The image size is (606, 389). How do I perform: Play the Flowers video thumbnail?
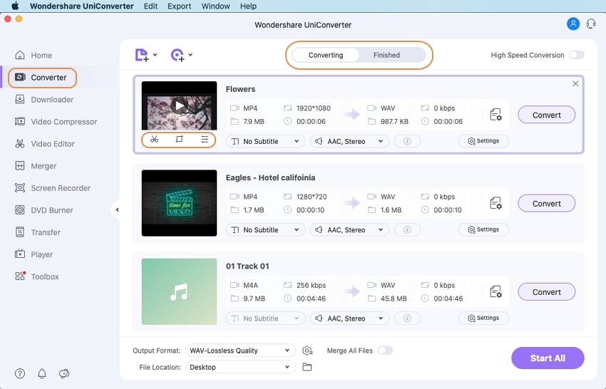180,106
